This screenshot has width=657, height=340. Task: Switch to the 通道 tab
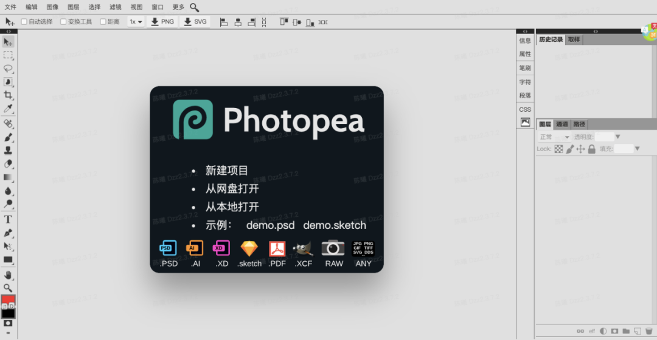point(562,124)
